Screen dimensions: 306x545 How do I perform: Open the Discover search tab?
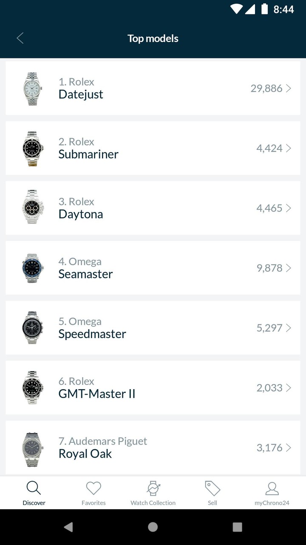(x=34, y=493)
